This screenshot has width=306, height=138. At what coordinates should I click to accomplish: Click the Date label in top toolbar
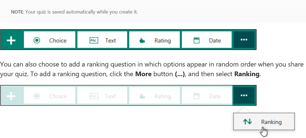point(215,41)
